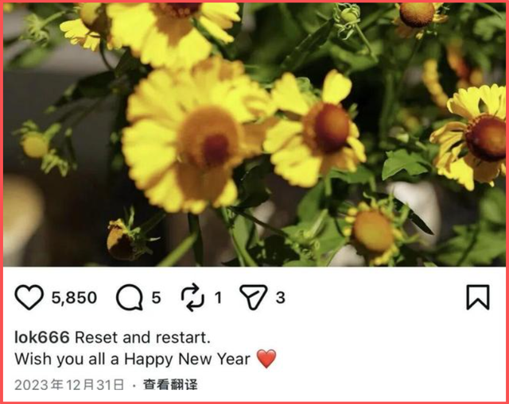The image size is (509, 404).
Task: Click the red heart emoji in caption
Action: click(x=266, y=359)
